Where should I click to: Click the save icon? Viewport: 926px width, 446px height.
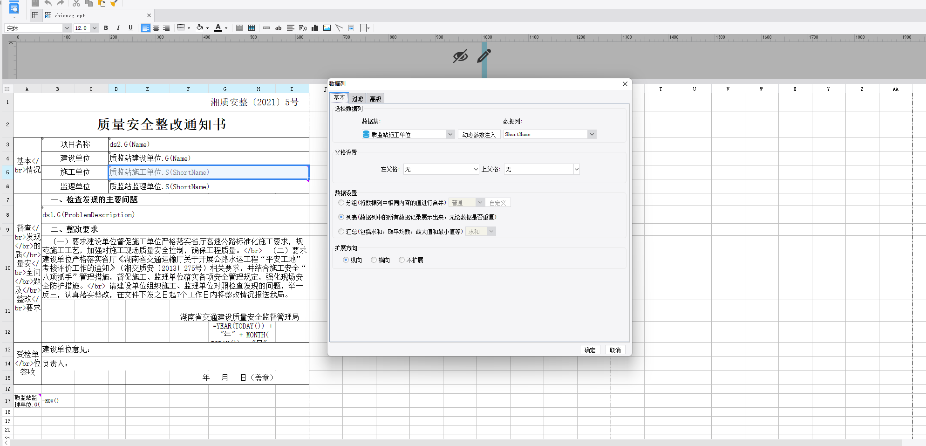pos(35,3)
